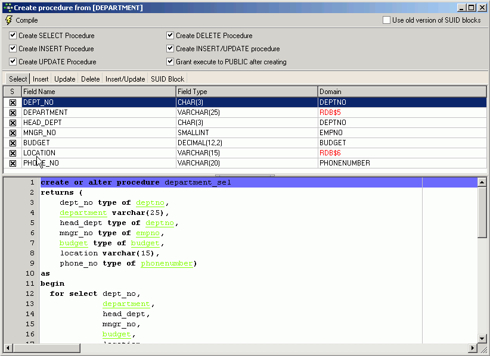Click the S column header
This screenshot has height=356, width=490.
(12, 92)
